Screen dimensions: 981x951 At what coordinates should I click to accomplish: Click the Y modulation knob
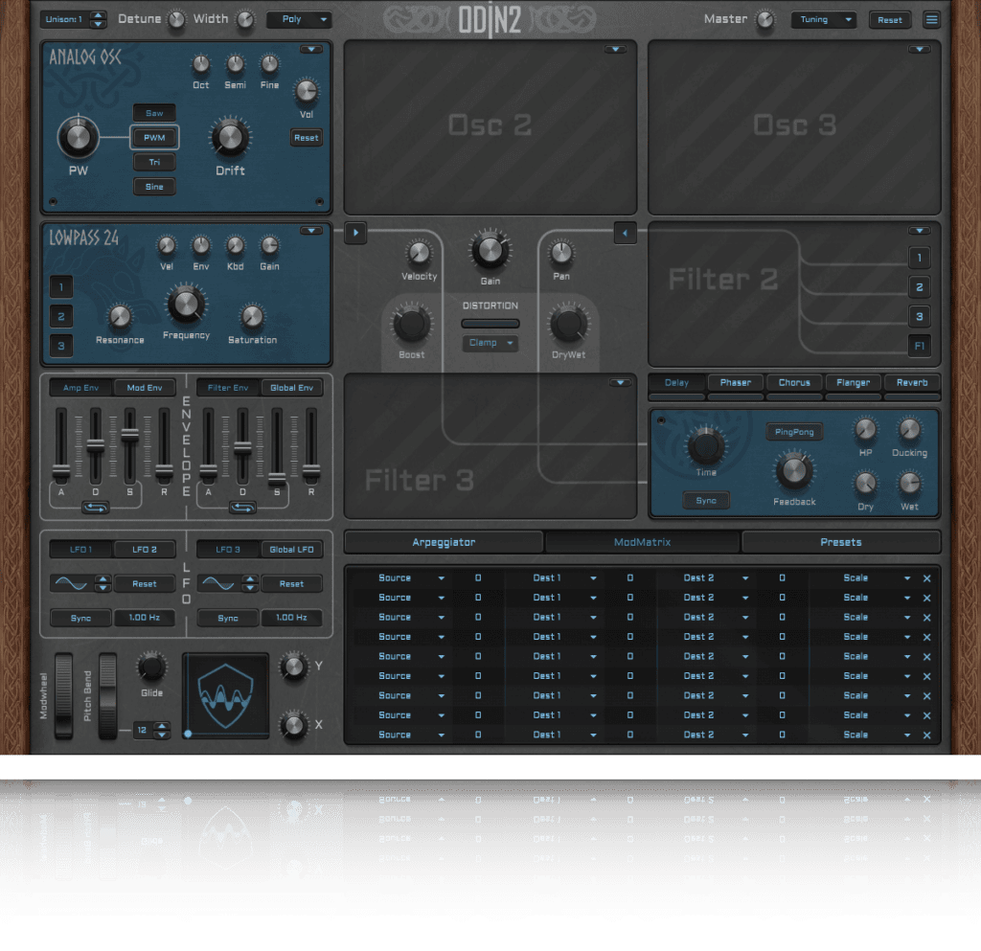coord(293,667)
